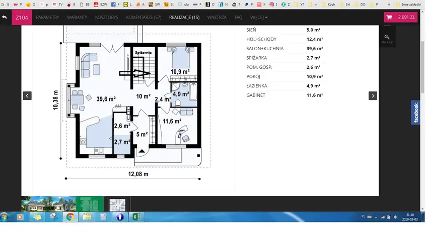Go to KOMENTARZE (57) section

coord(144,18)
